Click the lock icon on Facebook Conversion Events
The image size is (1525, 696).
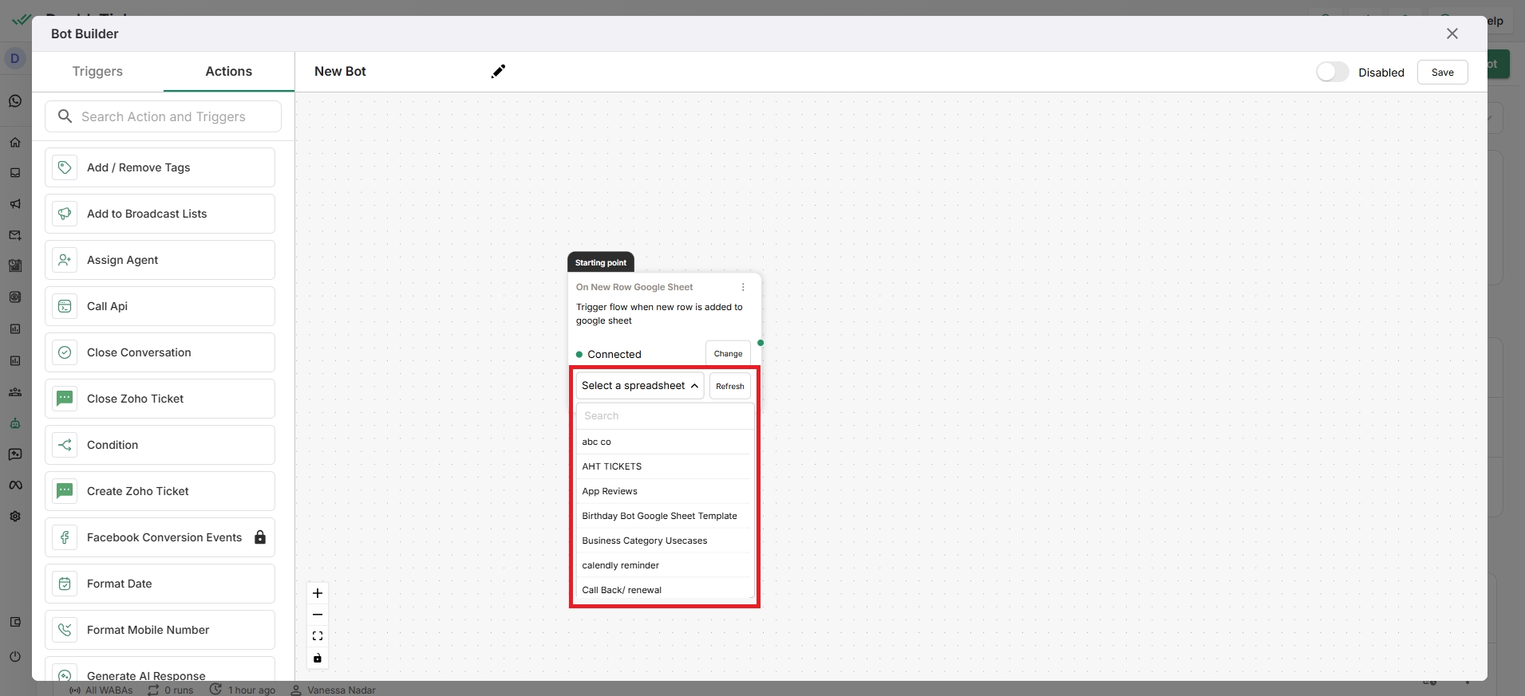pos(260,537)
